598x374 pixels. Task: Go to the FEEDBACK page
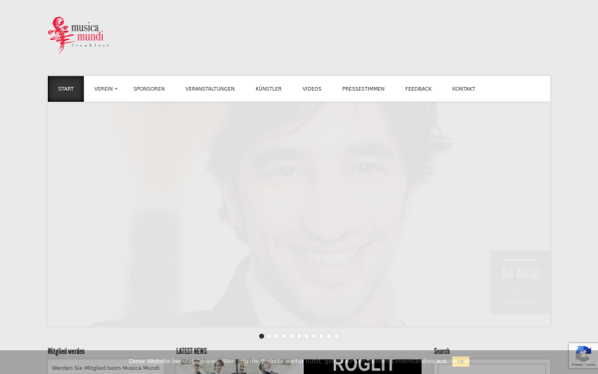tap(418, 89)
